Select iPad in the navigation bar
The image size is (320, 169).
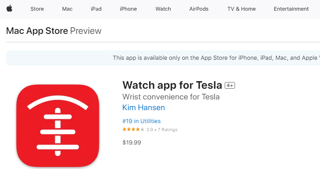96,9
